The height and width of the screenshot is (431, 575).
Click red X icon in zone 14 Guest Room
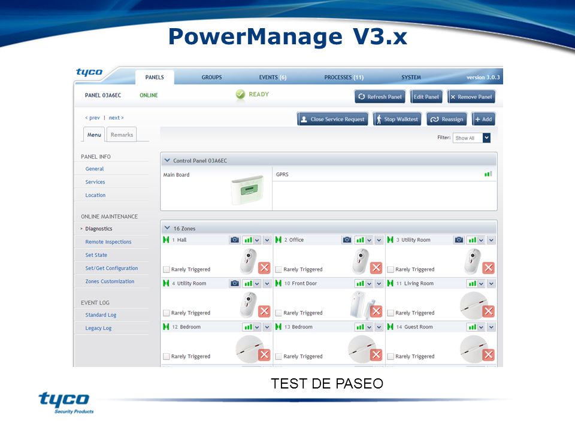coord(488,355)
